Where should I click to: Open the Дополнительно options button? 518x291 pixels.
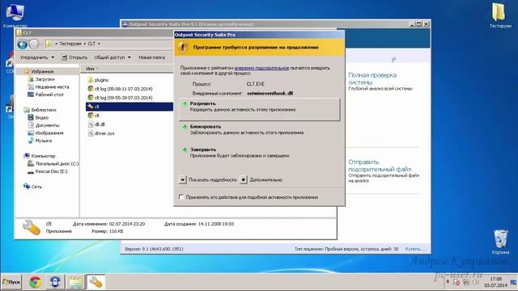[243, 179]
